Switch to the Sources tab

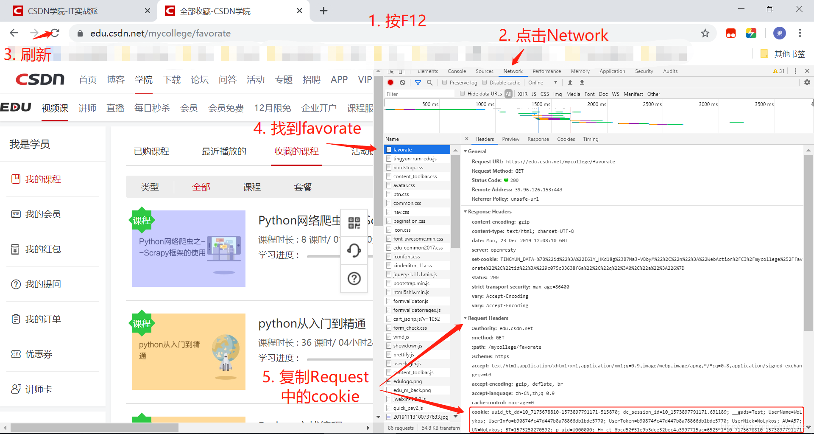(484, 71)
